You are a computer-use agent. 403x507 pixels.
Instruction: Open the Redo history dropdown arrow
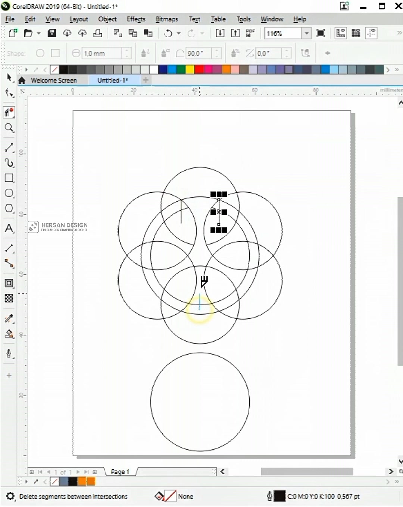coord(202,34)
